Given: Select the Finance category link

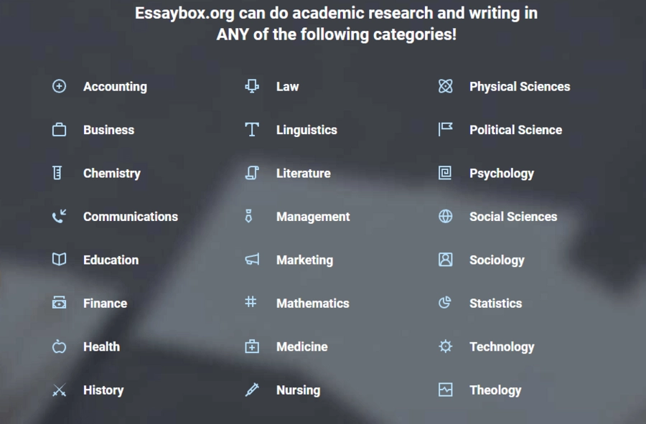Looking at the screenshot, I should click(x=105, y=303).
